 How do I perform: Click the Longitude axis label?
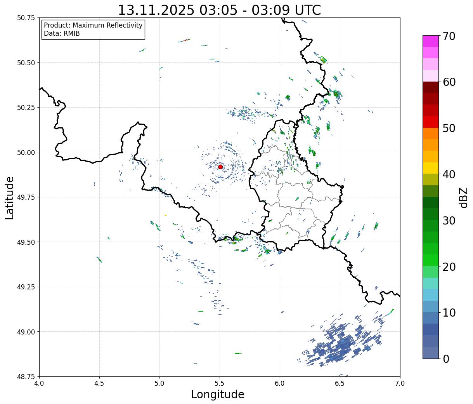click(218, 394)
